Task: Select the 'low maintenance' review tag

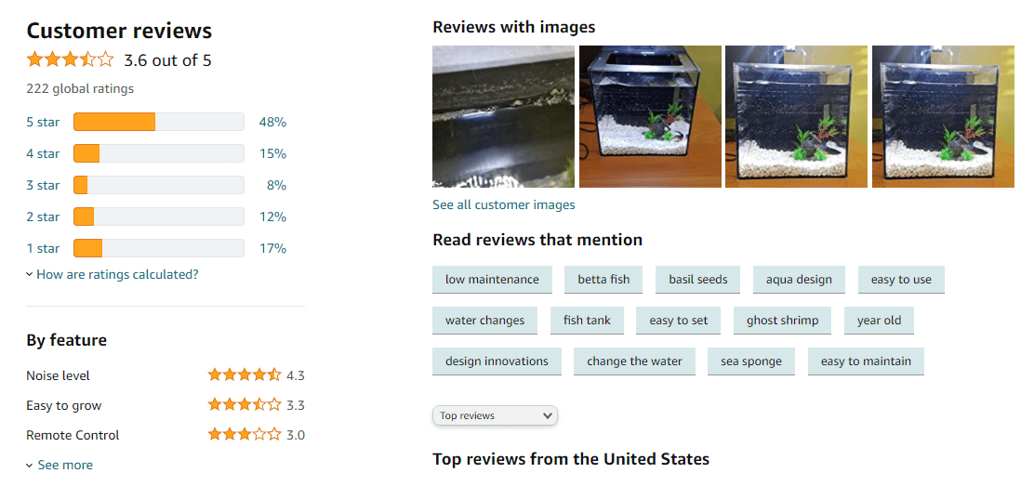Action: (x=492, y=280)
